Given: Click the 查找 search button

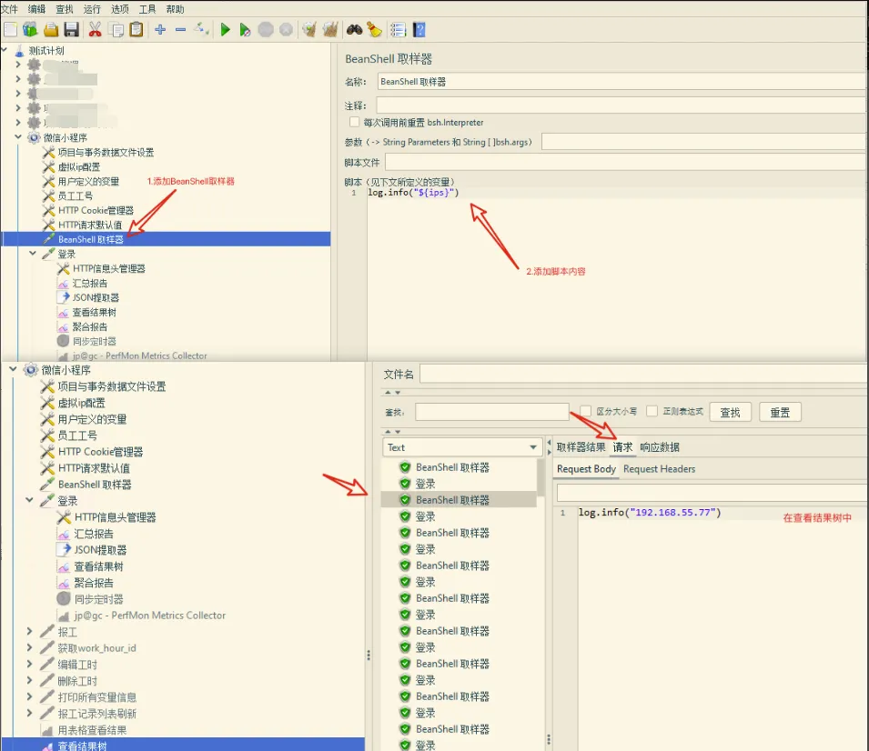Looking at the screenshot, I should click(x=730, y=412).
